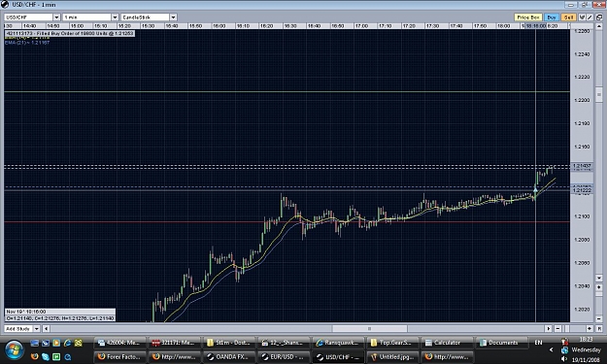This screenshot has height=364, width=607.
Task: Click the highlighted 18:18:00 time marker
Action: tap(535, 26)
